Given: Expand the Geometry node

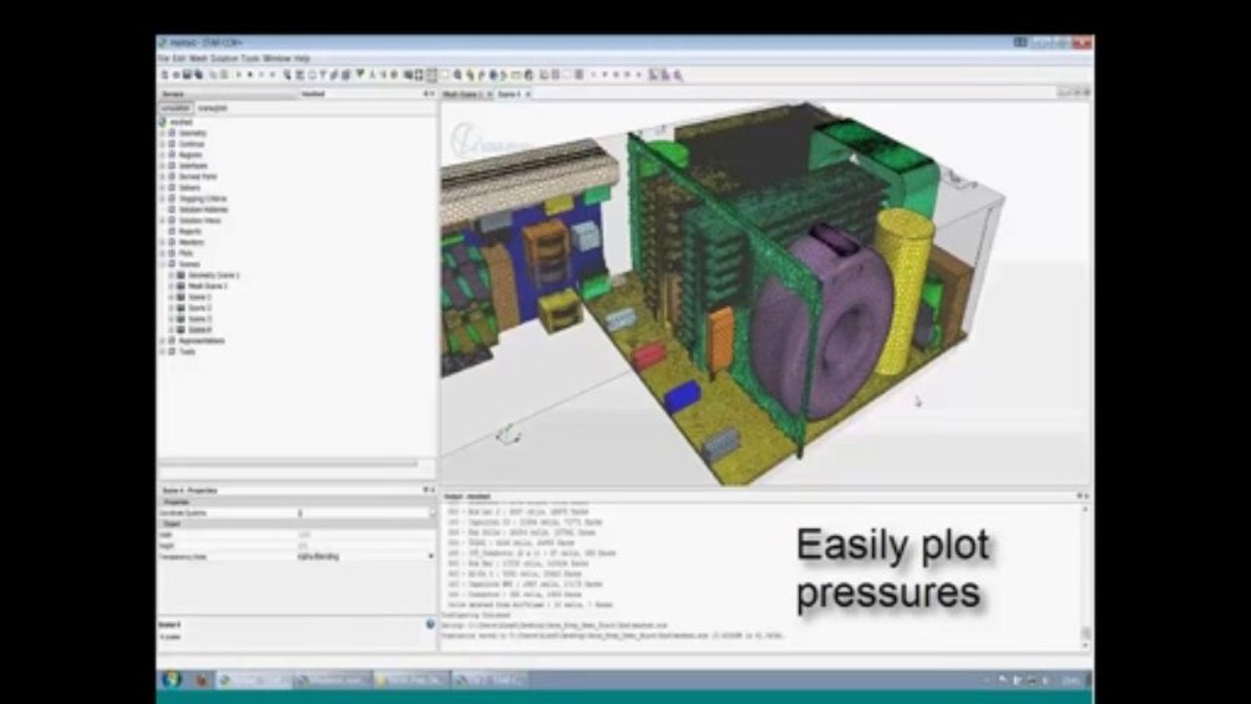Looking at the screenshot, I should tap(162, 133).
